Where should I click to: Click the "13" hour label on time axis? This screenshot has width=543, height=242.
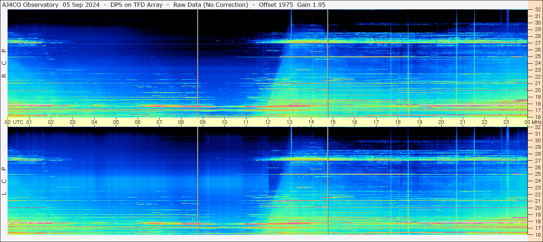[x=289, y=122]
